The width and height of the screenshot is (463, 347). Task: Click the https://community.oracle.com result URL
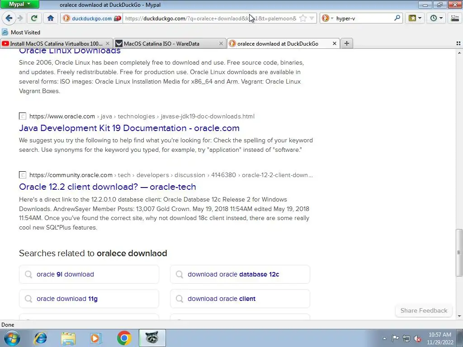(x=71, y=175)
